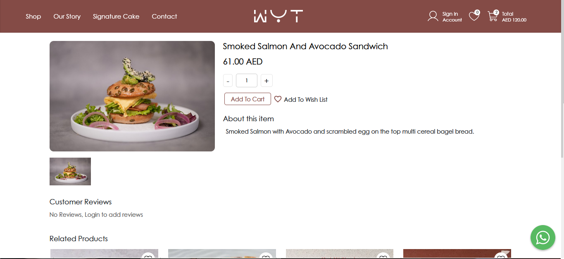Click the Sign In account user icon
This screenshot has width=564, height=259.
(433, 16)
